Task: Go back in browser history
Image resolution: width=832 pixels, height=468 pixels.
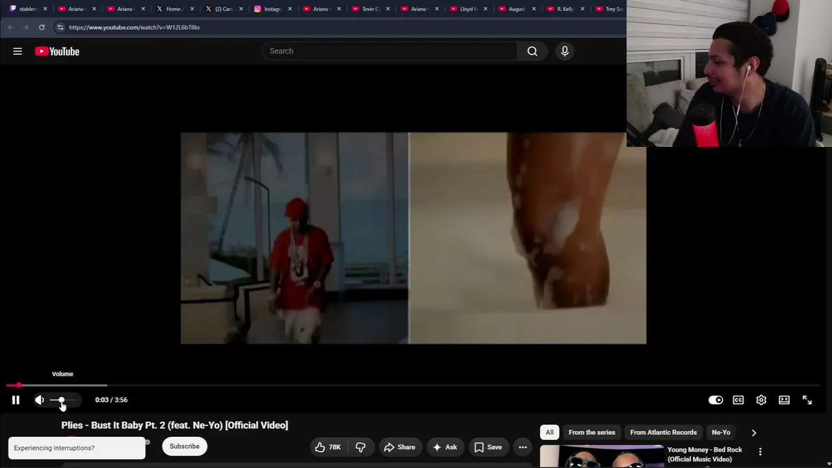Action: point(10,27)
